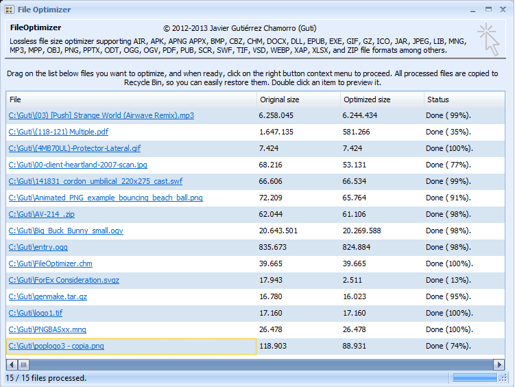Click the Status column header
This screenshot has height=387, width=515.
(x=464, y=99)
